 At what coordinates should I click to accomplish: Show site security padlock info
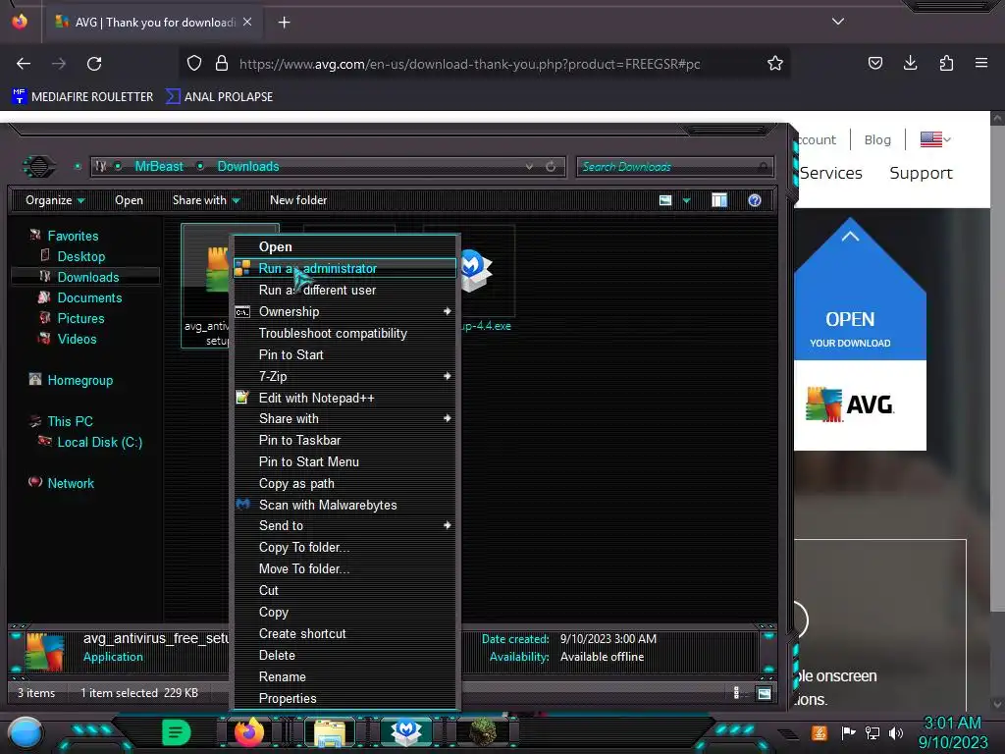[x=222, y=63]
